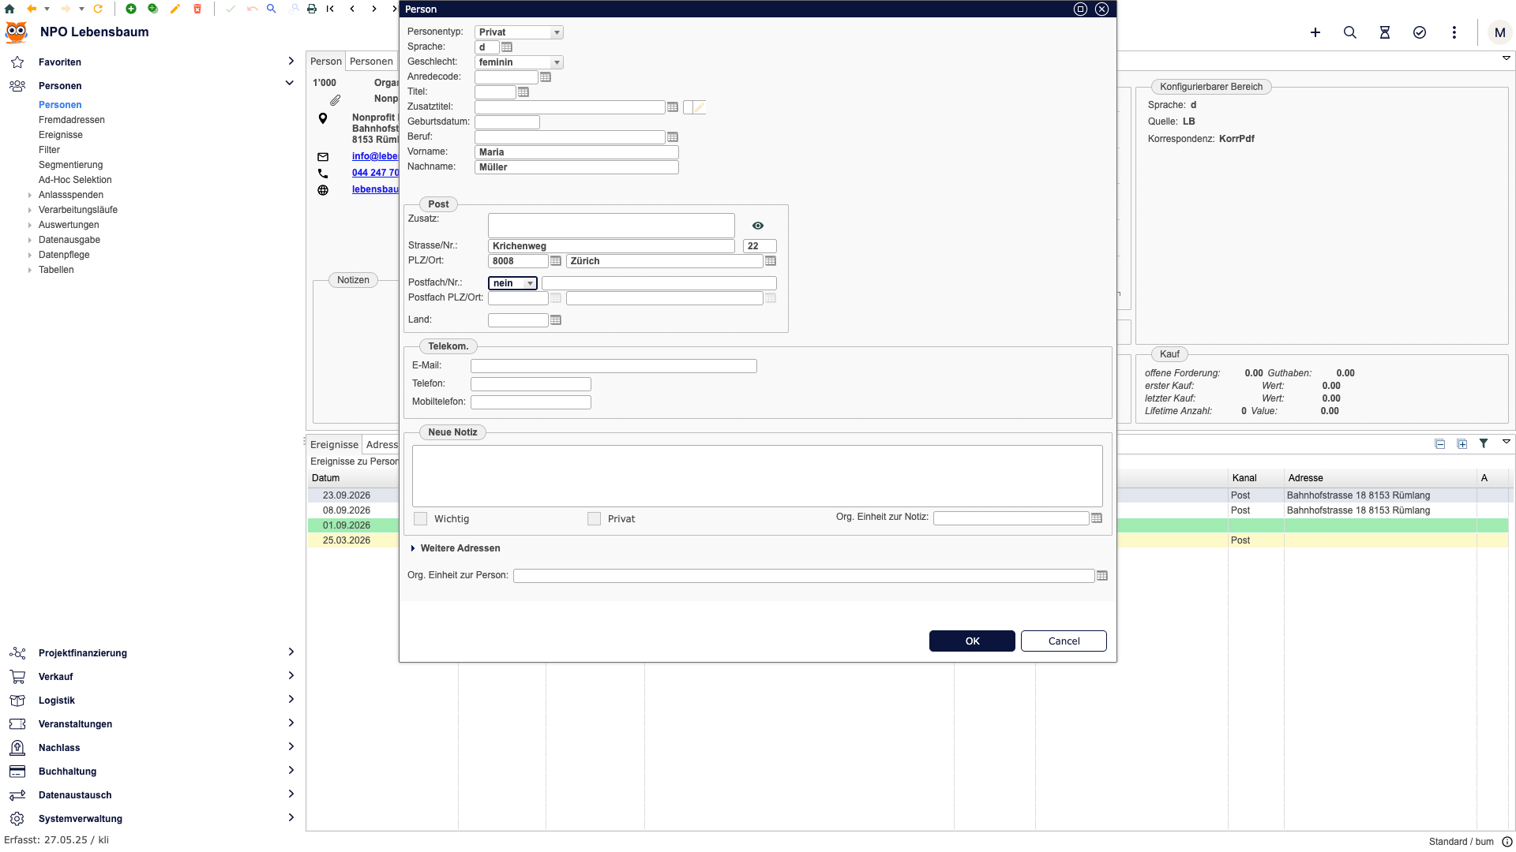The width and height of the screenshot is (1516, 852).
Task: Click the blue magnifier search icon in toolbar
Action: [x=271, y=9]
